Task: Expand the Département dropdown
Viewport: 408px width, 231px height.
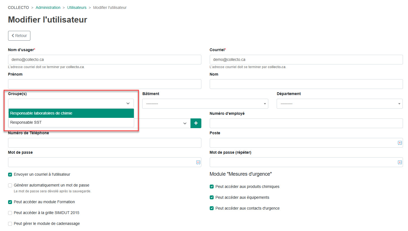Action: [339, 104]
